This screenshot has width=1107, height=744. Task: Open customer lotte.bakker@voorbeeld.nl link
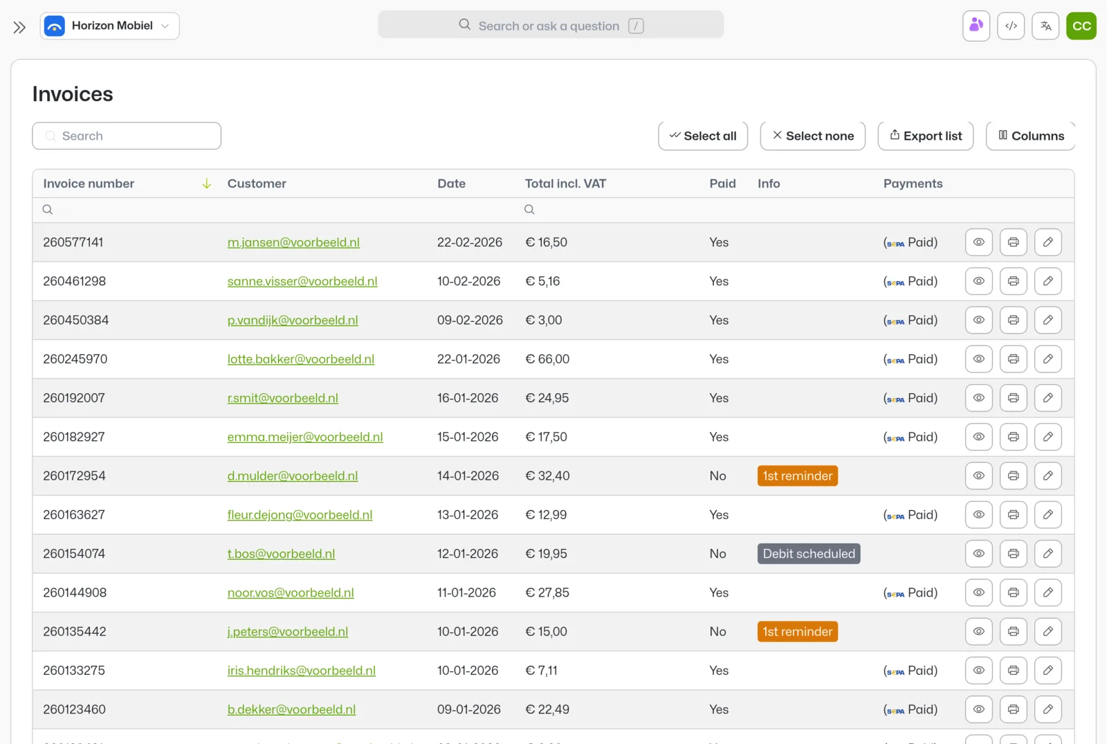[301, 359]
